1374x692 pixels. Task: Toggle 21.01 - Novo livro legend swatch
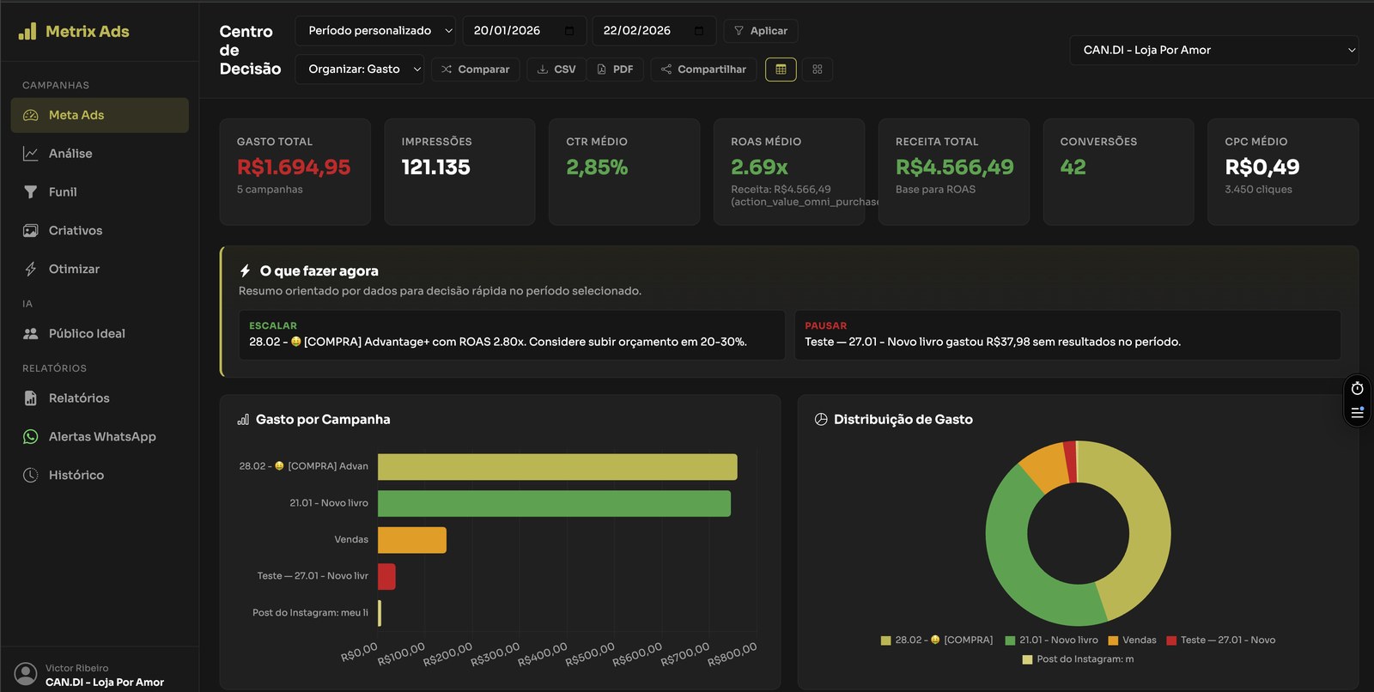pos(1011,640)
